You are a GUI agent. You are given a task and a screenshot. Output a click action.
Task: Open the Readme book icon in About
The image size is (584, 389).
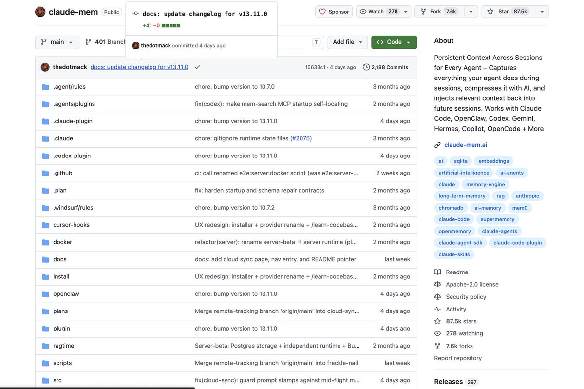(437, 272)
